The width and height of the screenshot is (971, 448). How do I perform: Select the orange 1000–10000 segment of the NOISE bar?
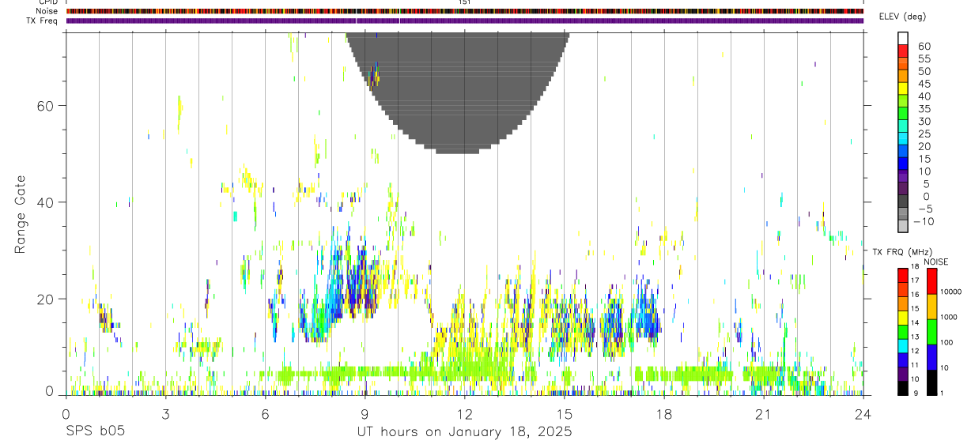coord(932,307)
